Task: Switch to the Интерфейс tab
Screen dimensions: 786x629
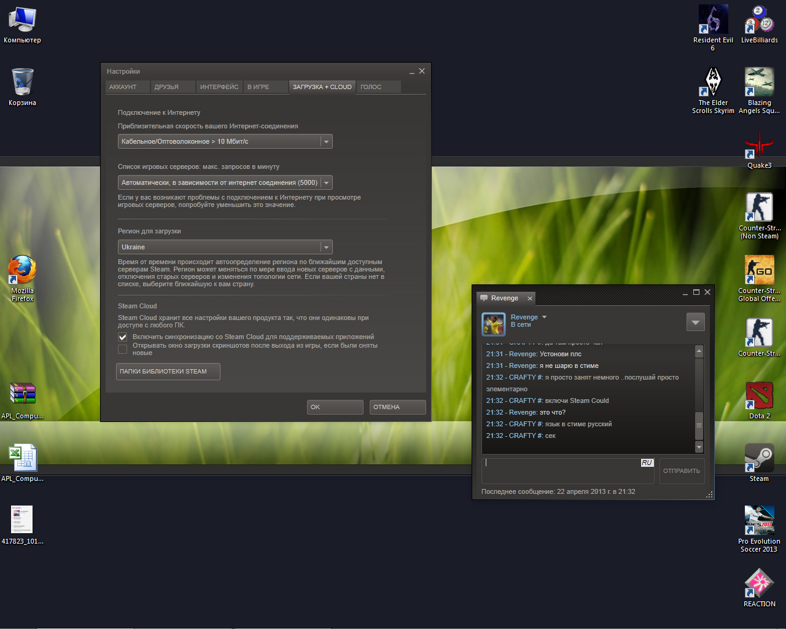Action: tap(220, 87)
